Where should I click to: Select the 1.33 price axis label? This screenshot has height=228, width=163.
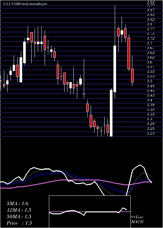point(151,114)
